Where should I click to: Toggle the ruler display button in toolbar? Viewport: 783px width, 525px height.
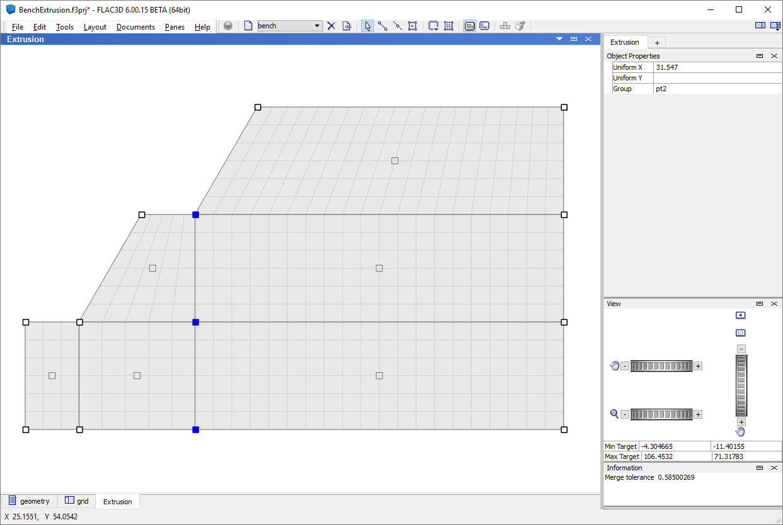coord(484,26)
